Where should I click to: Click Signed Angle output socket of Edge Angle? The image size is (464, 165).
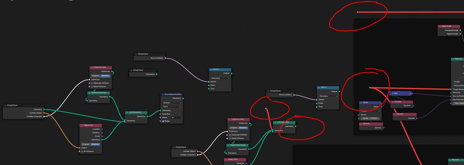[461, 34]
